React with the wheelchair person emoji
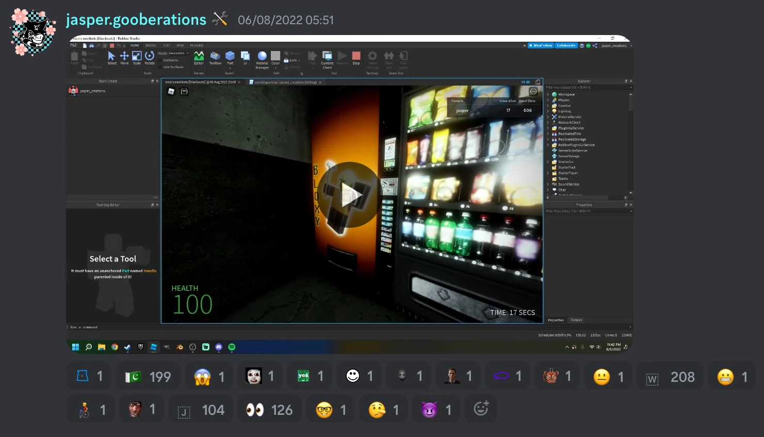Viewport: 764px width, 437px height. 91,410
